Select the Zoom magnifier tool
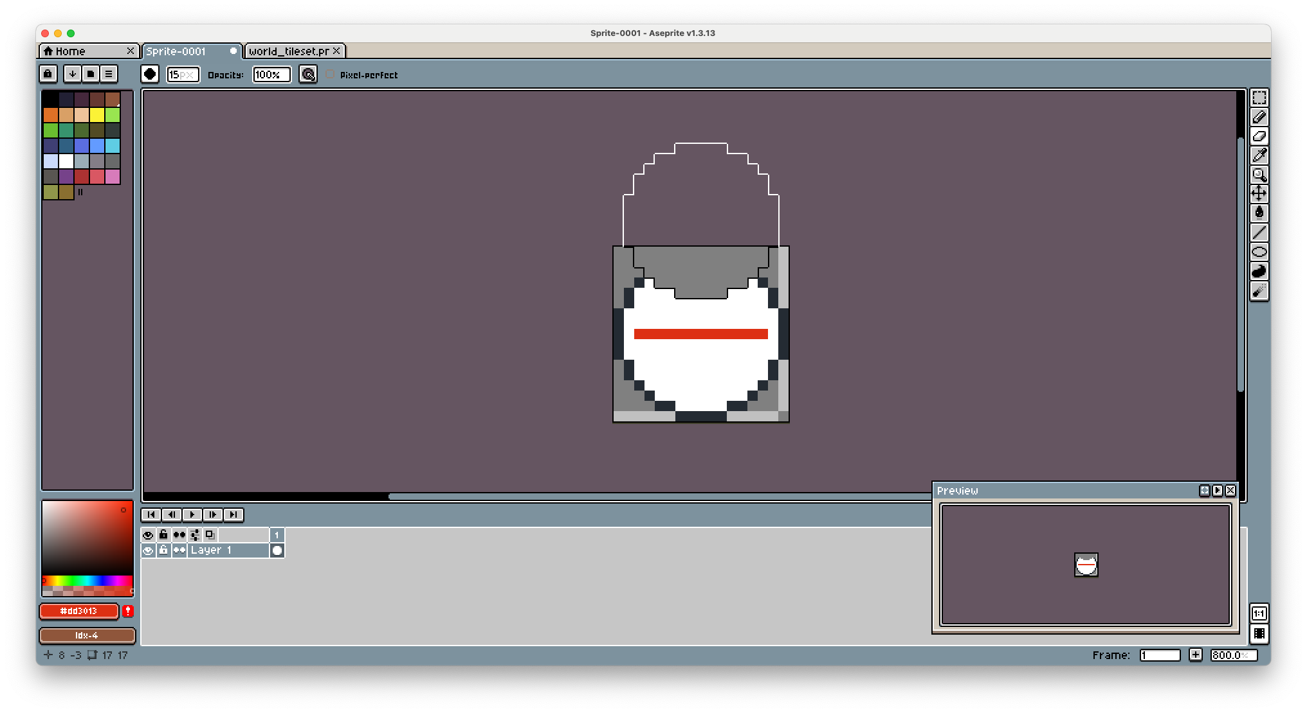The width and height of the screenshot is (1307, 713). point(1259,174)
